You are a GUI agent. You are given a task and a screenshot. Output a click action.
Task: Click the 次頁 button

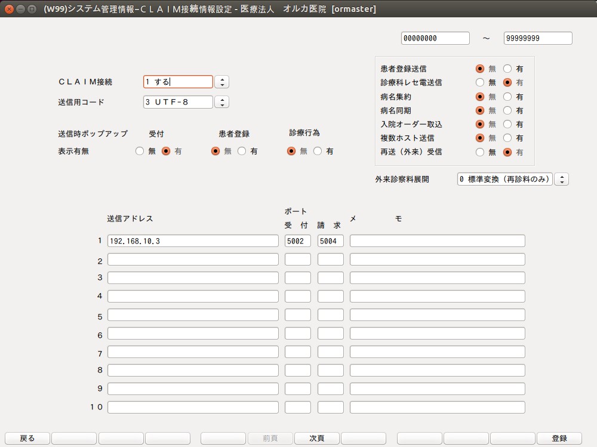[x=317, y=438]
